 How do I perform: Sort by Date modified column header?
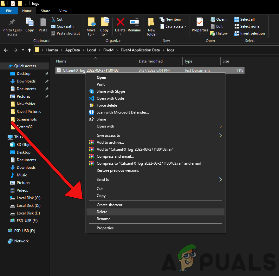pyautogui.click(x=159, y=61)
